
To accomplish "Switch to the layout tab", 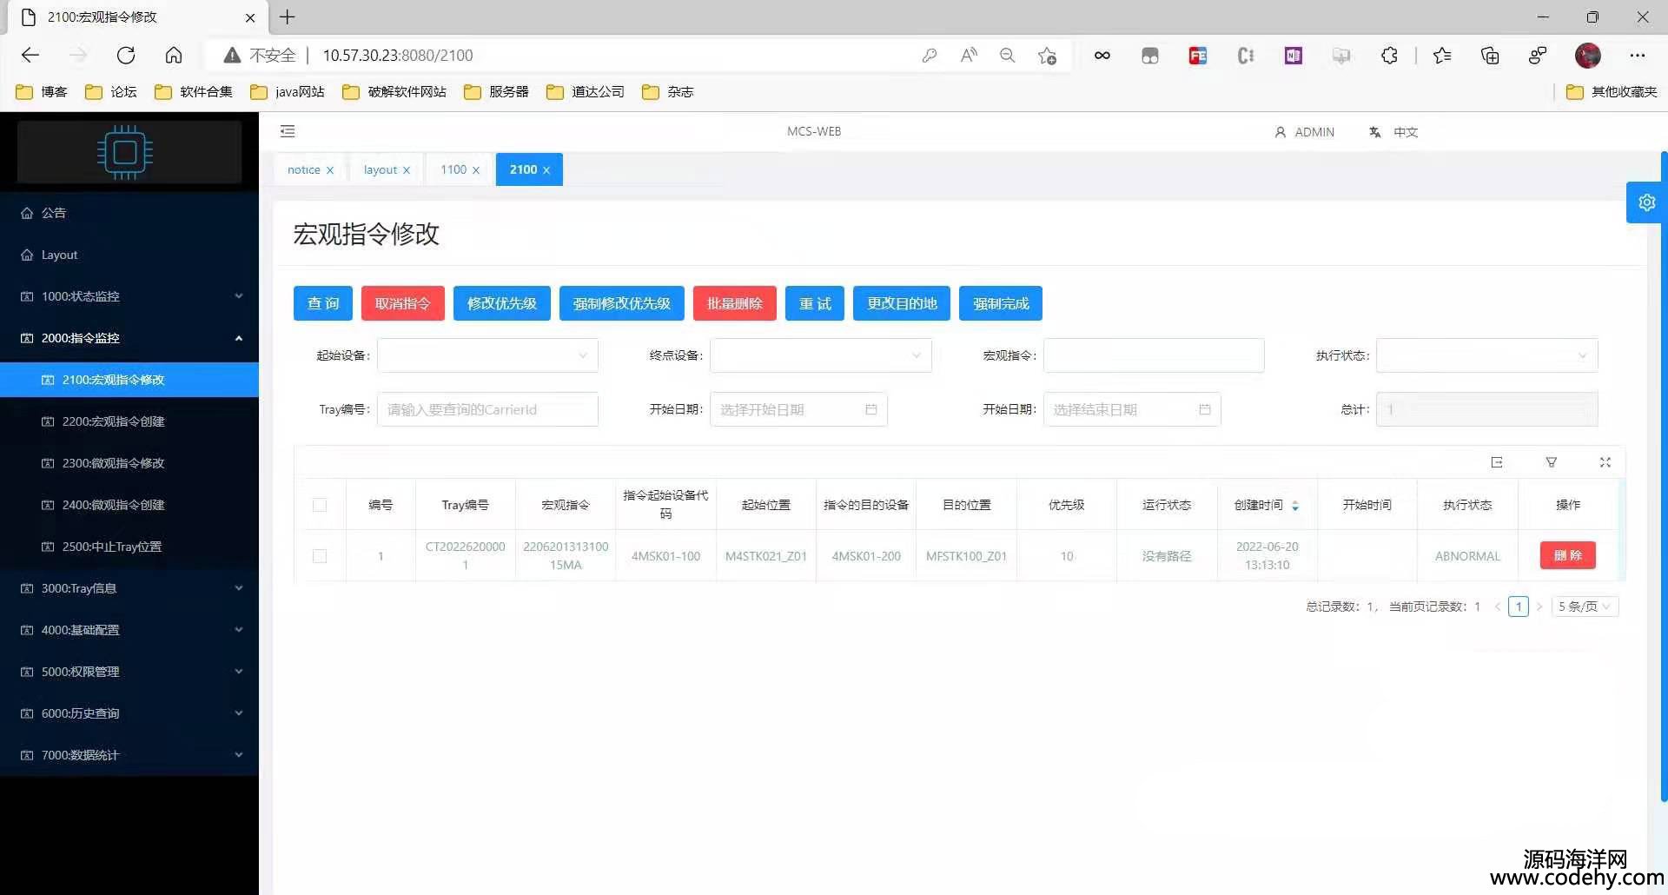I will click(381, 169).
